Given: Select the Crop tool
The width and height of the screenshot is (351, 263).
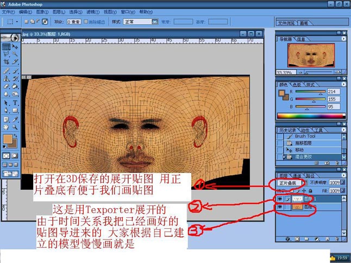Looking at the screenshot, I should coord(7,61).
